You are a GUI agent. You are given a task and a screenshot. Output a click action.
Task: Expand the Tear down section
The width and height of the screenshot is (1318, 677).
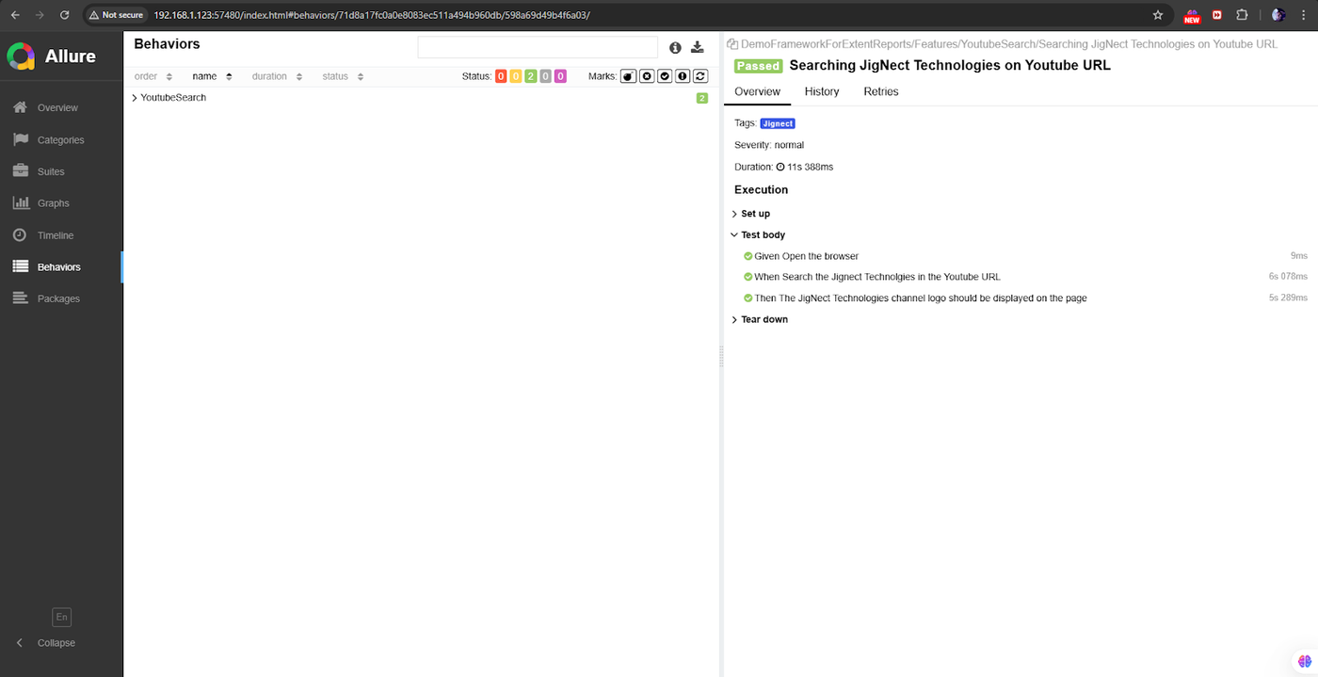[760, 319]
